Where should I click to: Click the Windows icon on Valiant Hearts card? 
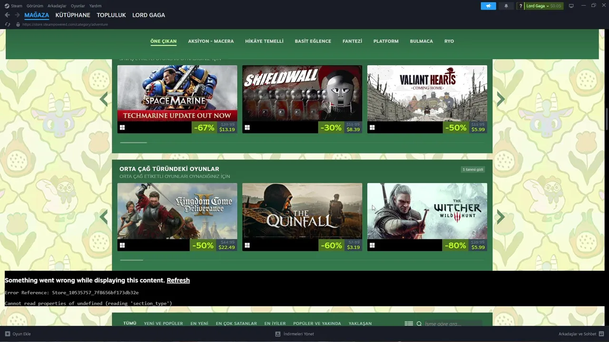(372, 127)
